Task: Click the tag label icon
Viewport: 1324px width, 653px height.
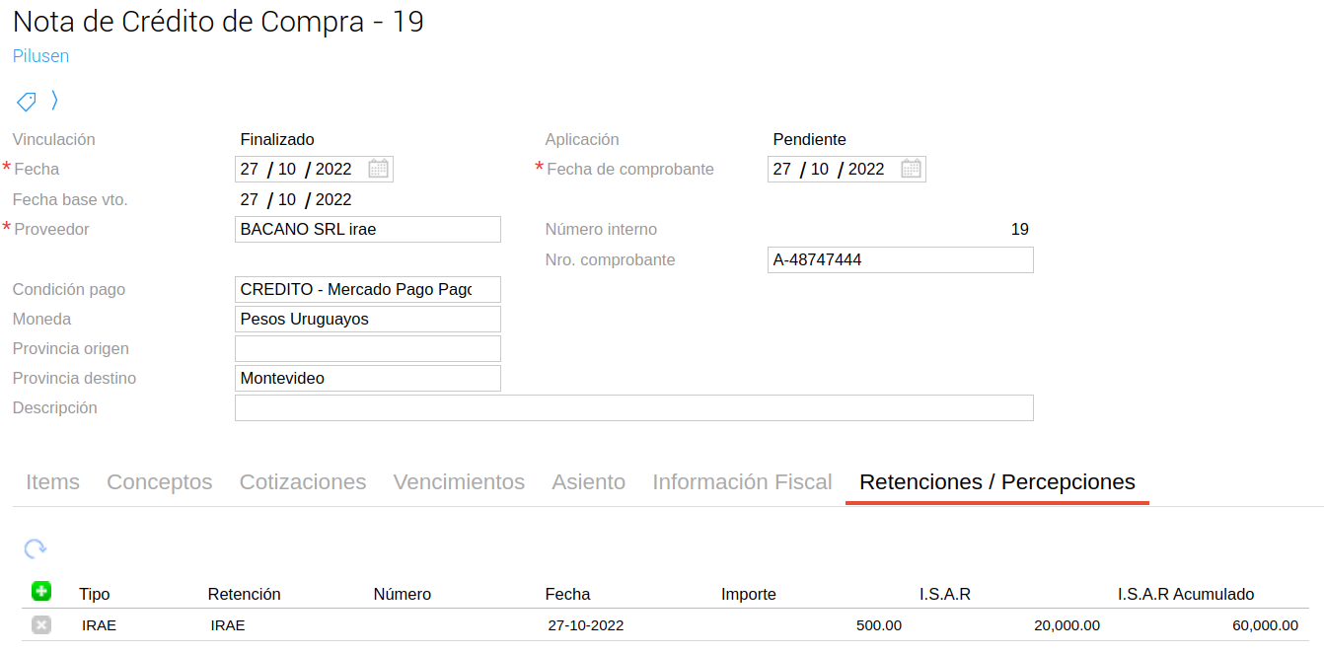Action: [x=27, y=101]
